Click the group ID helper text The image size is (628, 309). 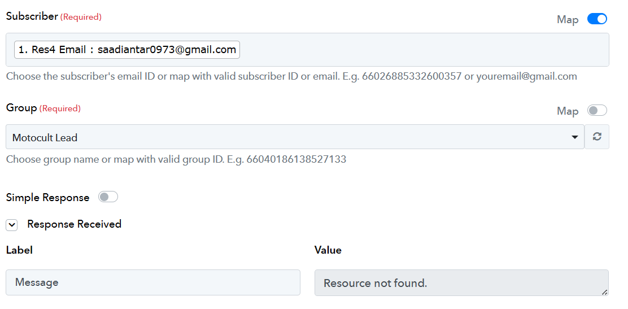176,159
